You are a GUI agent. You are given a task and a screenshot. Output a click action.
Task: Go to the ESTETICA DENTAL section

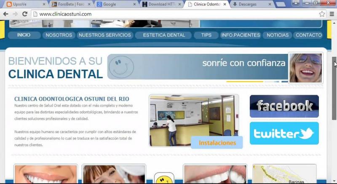[x=164, y=35]
